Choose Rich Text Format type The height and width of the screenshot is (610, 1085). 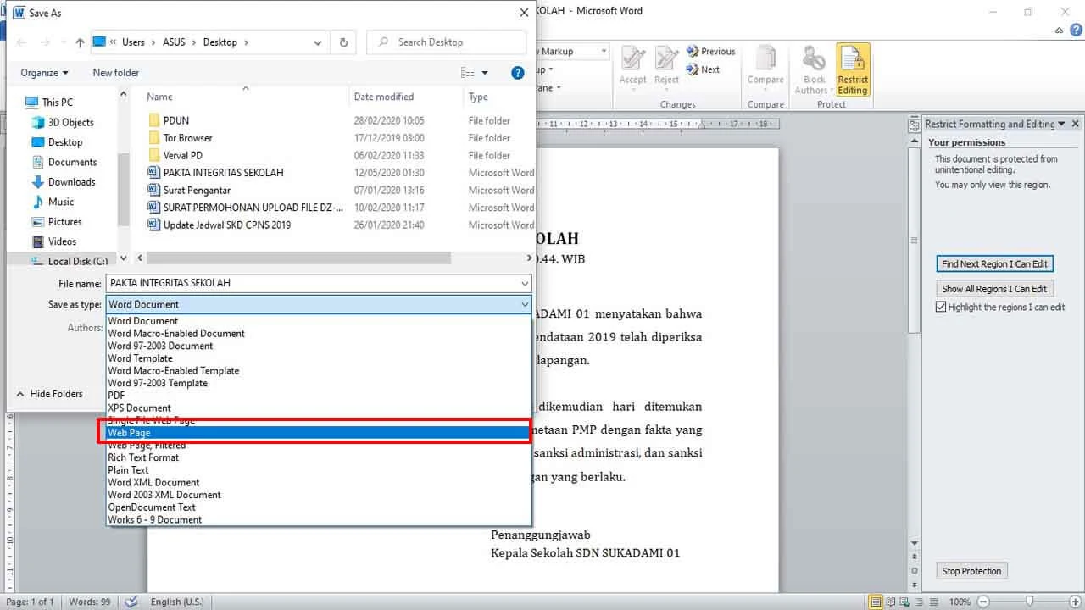143,458
